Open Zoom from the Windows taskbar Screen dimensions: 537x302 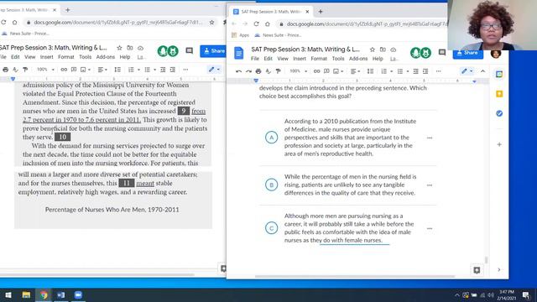coord(78,294)
